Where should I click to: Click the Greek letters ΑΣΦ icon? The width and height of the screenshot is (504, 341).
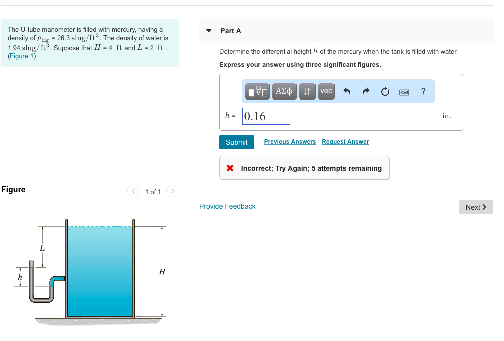coord(283,91)
